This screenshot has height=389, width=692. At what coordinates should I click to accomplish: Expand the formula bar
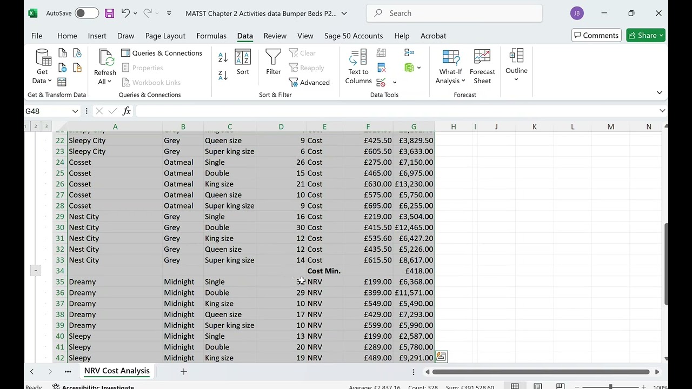coord(662,111)
